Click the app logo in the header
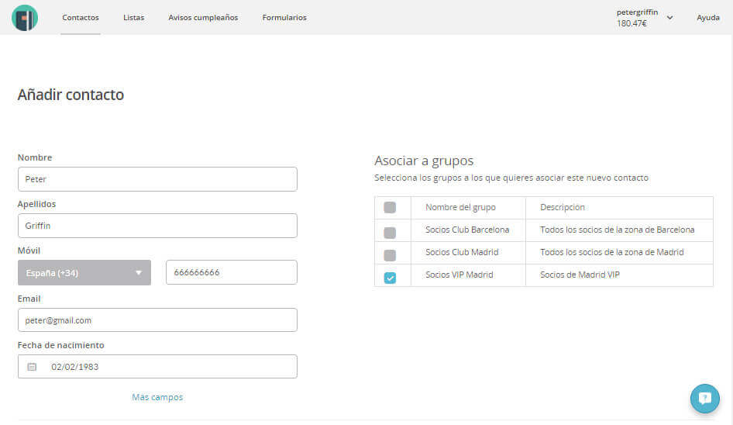The image size is (733, 425). point(25,18)
